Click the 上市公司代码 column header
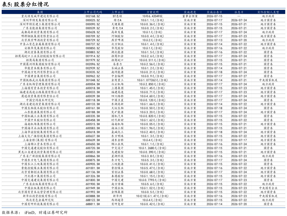The width and height of the screenshot is (287, 216). click(x=93, y=12)
